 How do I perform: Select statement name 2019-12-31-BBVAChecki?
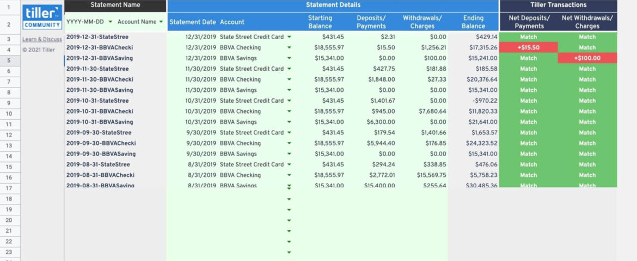100,47
